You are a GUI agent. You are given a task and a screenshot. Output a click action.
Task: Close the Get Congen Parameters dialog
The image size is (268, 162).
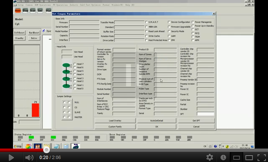coord(213,14)
